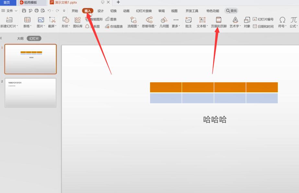
Task: Insert Date and Time (日期和时间)
Action: click(x=263, y=26)
